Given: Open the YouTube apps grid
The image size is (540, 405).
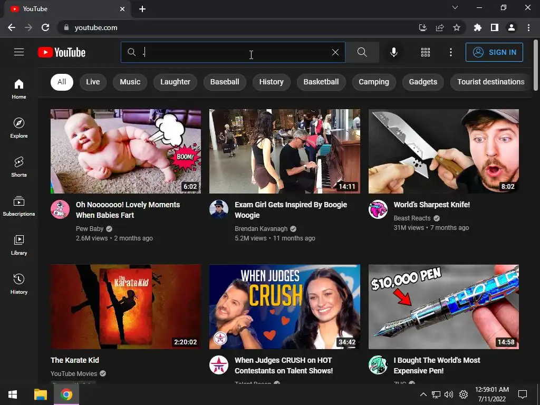Looking at the screenshot, I should pyautogui.click(x=426, y=52).
